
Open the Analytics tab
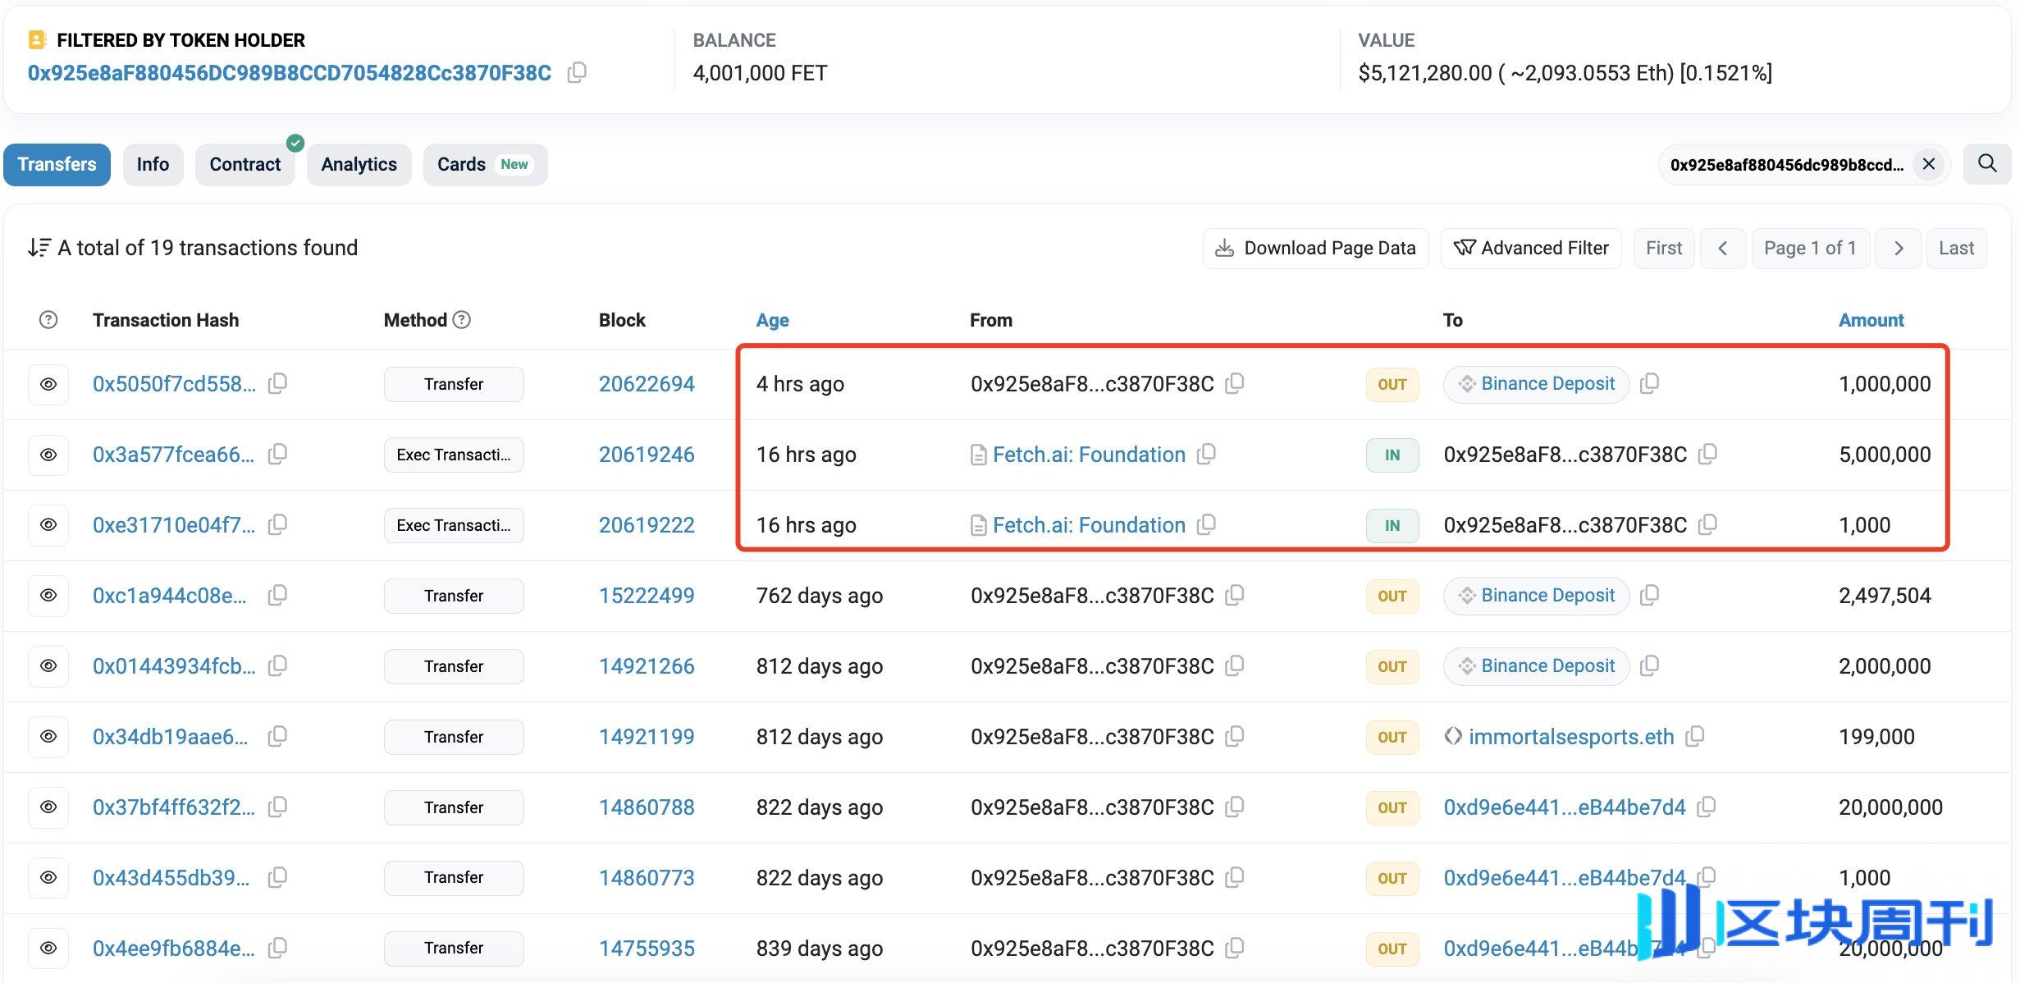click(x=359, y=164)
